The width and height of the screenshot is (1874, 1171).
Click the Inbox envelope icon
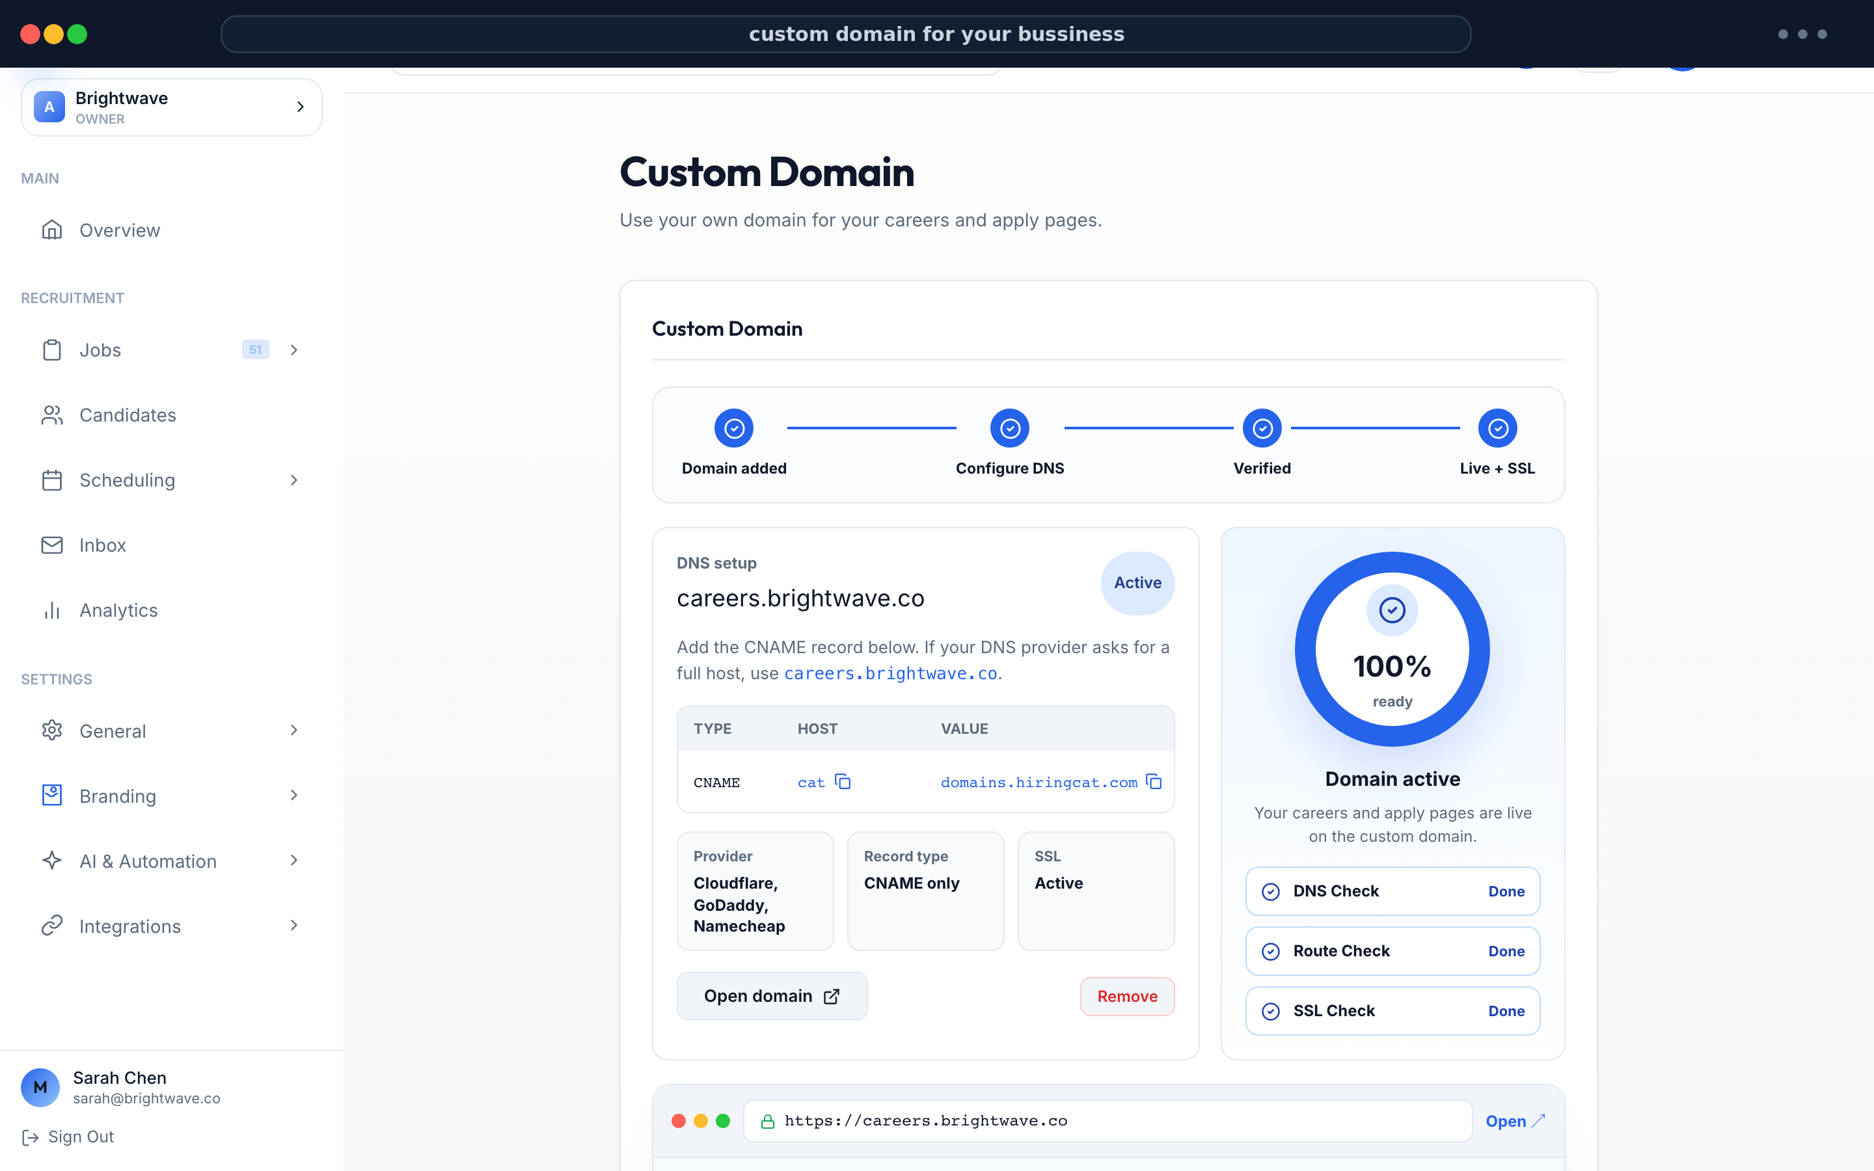pyautogui.click(x=52, y=545)
